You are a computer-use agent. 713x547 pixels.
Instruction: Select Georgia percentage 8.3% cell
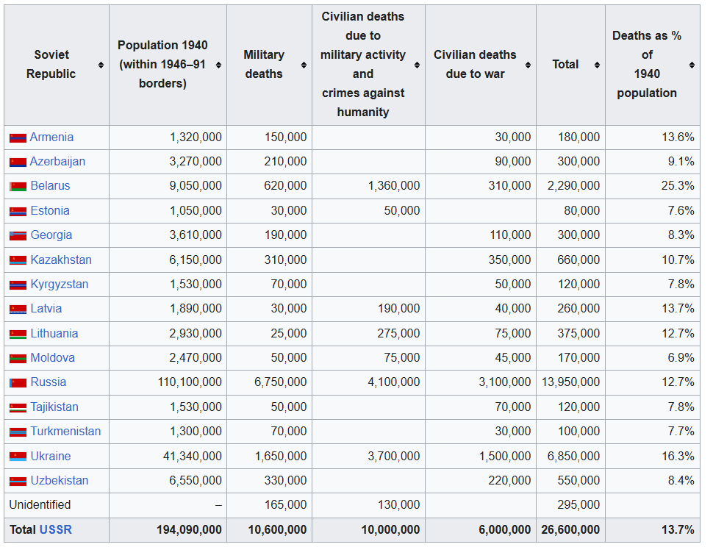[x=653, y=235]
